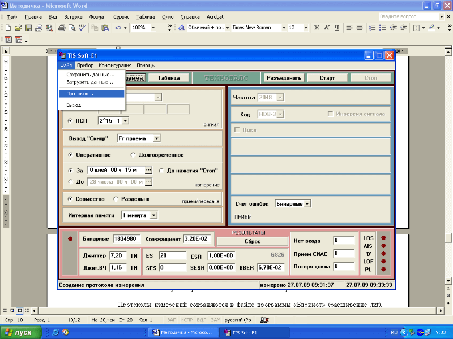Open the Прибор menu in TIS-Soft-E1
The width and height of the screenshot is (453, 339).
pos(85,66)
